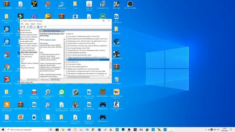Open the Widok menu
This screenshot has height=132, width=235.
[33, 24]
